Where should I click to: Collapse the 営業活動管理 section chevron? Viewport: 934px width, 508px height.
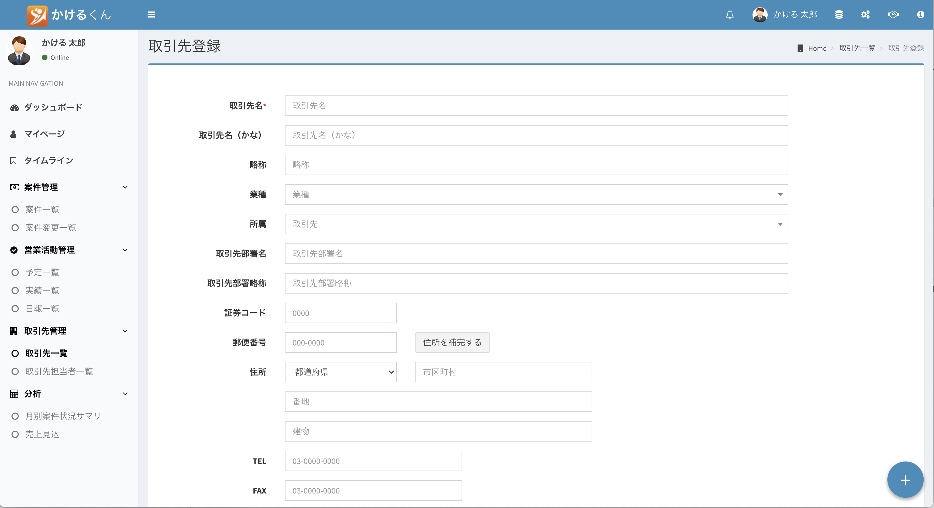[125, 250]
